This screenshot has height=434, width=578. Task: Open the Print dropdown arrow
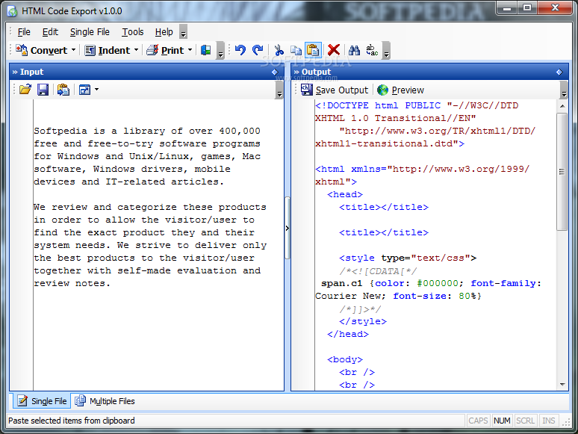point(190,50)
